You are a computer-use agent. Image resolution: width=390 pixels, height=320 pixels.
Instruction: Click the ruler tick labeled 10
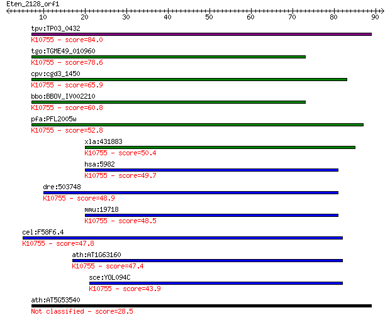(43, 17)
